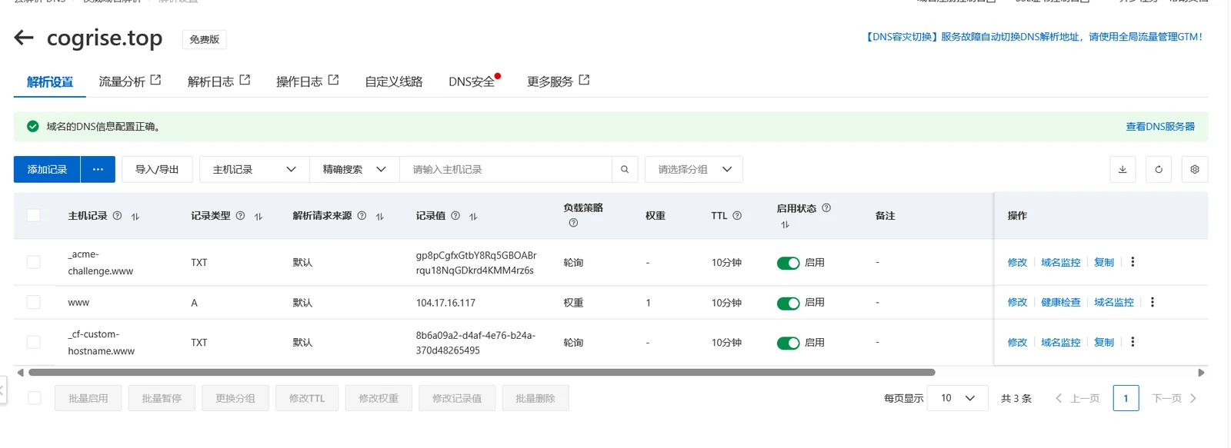The width and height of the screenshot is (1231, 448).
Task: Open the 主机记录 filter dropdown
Action: pos(255,170)
